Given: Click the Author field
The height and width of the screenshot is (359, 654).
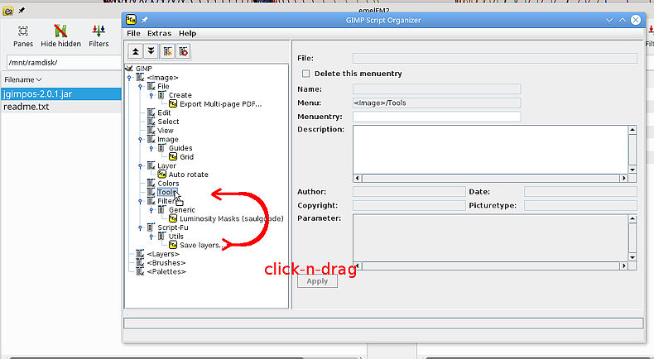Looking at the screenshot, I should pyautogui.click(x=409, y=191).
